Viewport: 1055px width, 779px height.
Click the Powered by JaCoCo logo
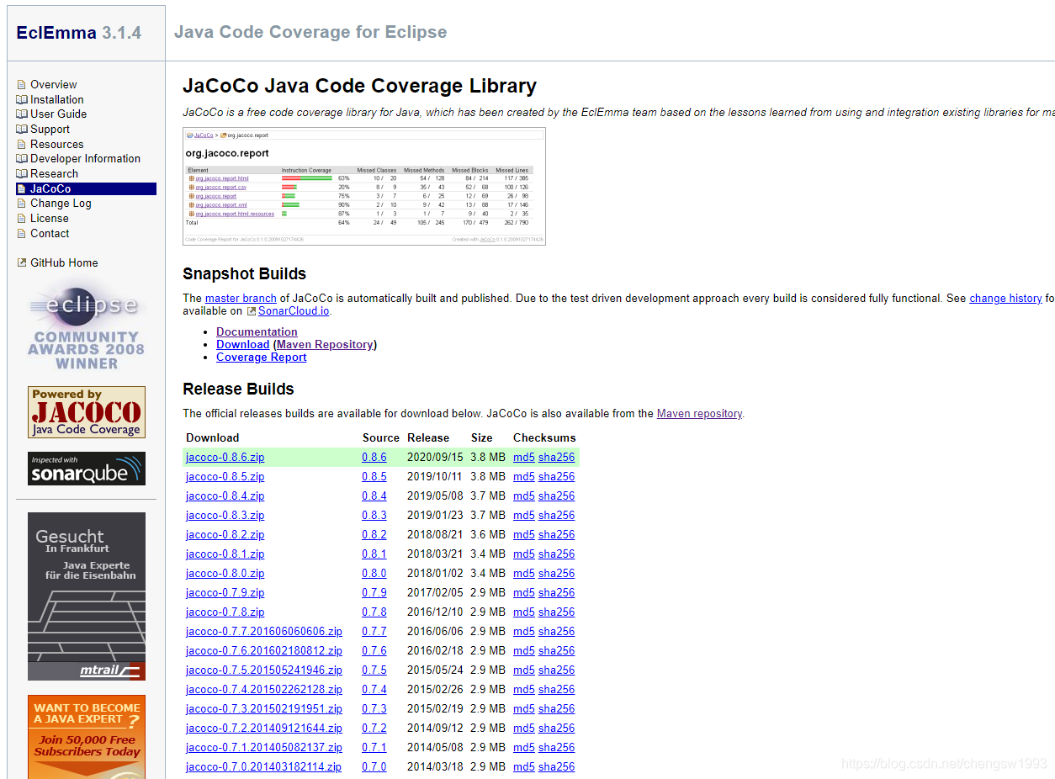click(87, 412)
